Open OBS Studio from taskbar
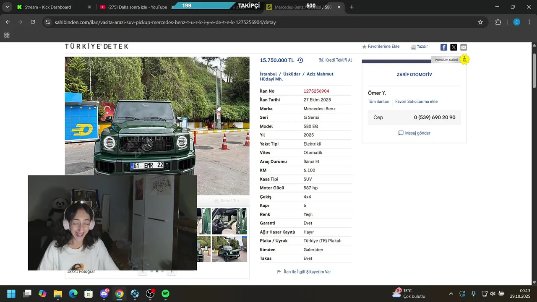The height and width of the screenshot is (302, 537). pyautogui.click(x=150, y=294)
